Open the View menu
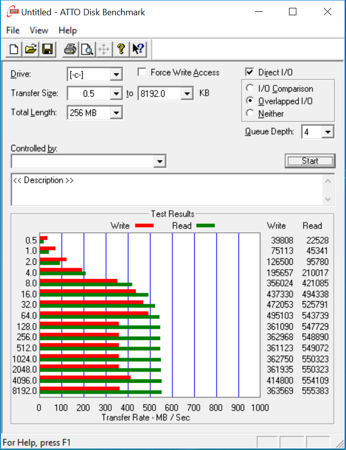 [x=39, y=30]
